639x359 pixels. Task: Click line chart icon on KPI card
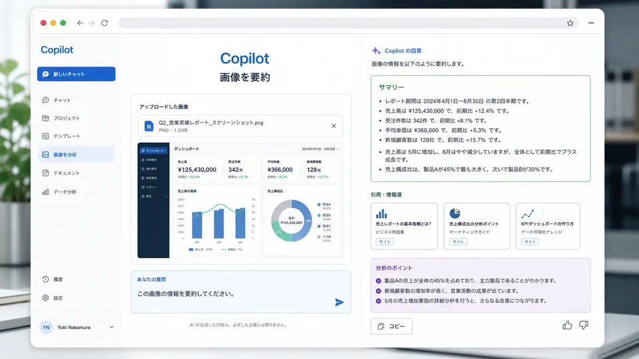coord(527,213)
